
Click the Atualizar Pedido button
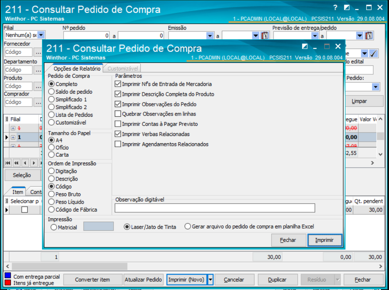tap(143, 280)
